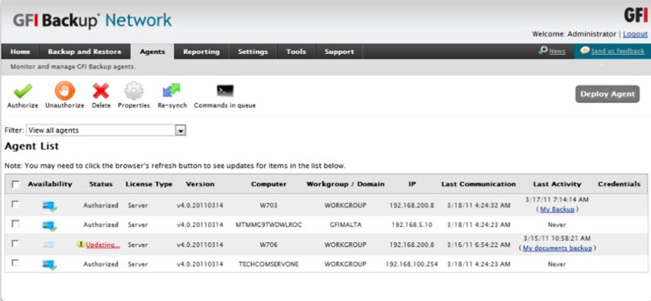Click computer name TECHCOMSERVONE
Image resolution: width=651 pixels, height=301 pixels.
coord(269,265)
